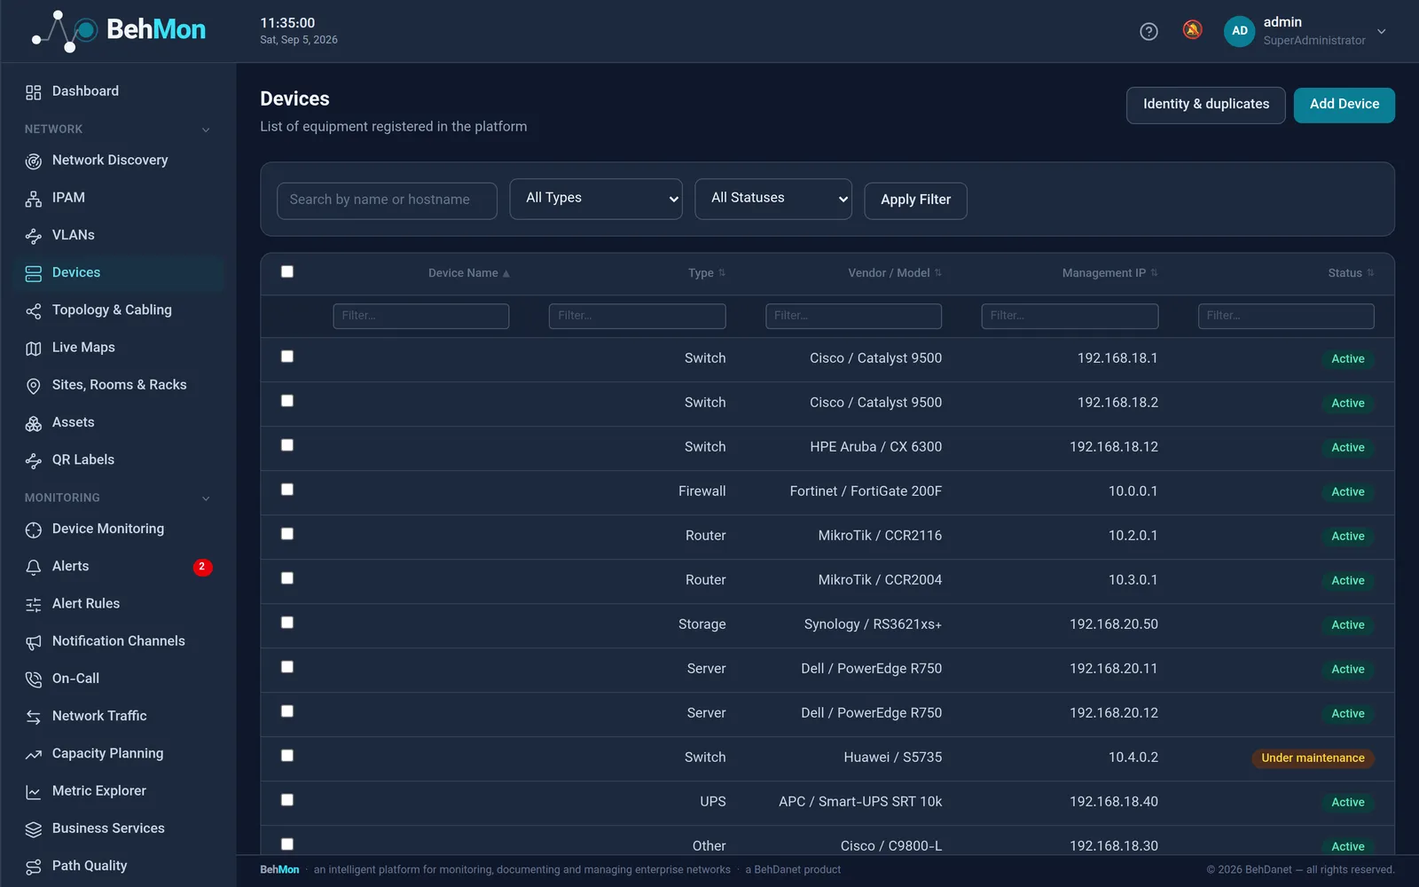Screen dimensions: 1419x887
Task: Click the BehMon logo
Action: pyautogui.click(x=118, y=30)
